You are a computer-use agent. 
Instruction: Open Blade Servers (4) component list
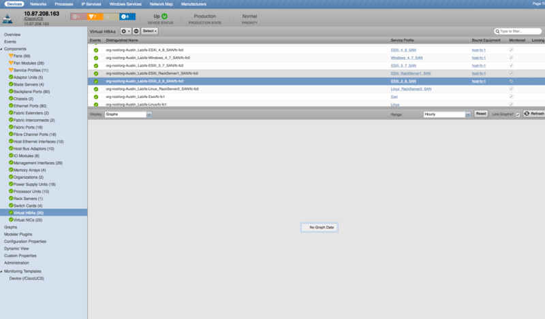click(29, 84)
